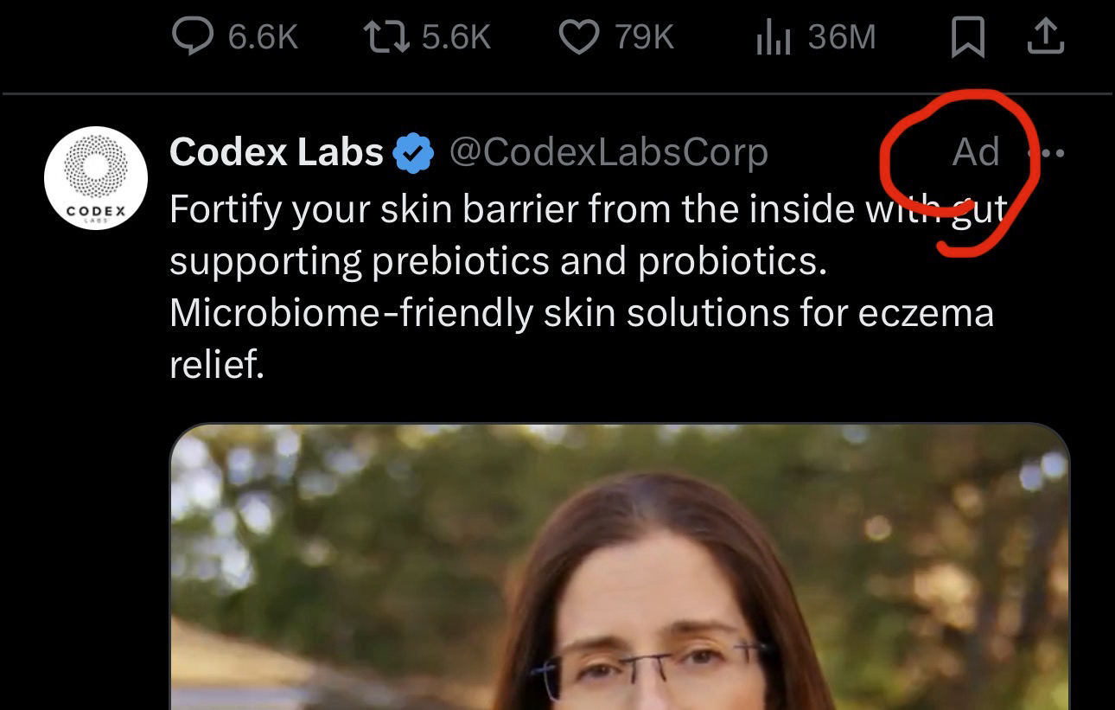Tap the 5.6K repost count
1115x710 pixels.
[x=456, y=37]
